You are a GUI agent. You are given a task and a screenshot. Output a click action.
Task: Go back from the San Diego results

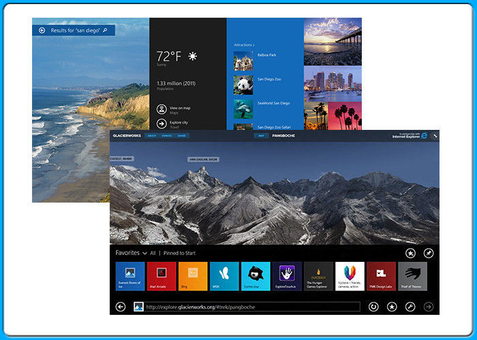[42, 31]
